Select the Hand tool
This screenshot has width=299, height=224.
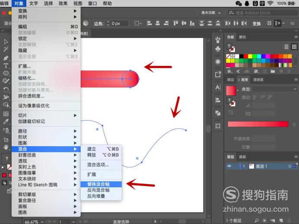6,147
